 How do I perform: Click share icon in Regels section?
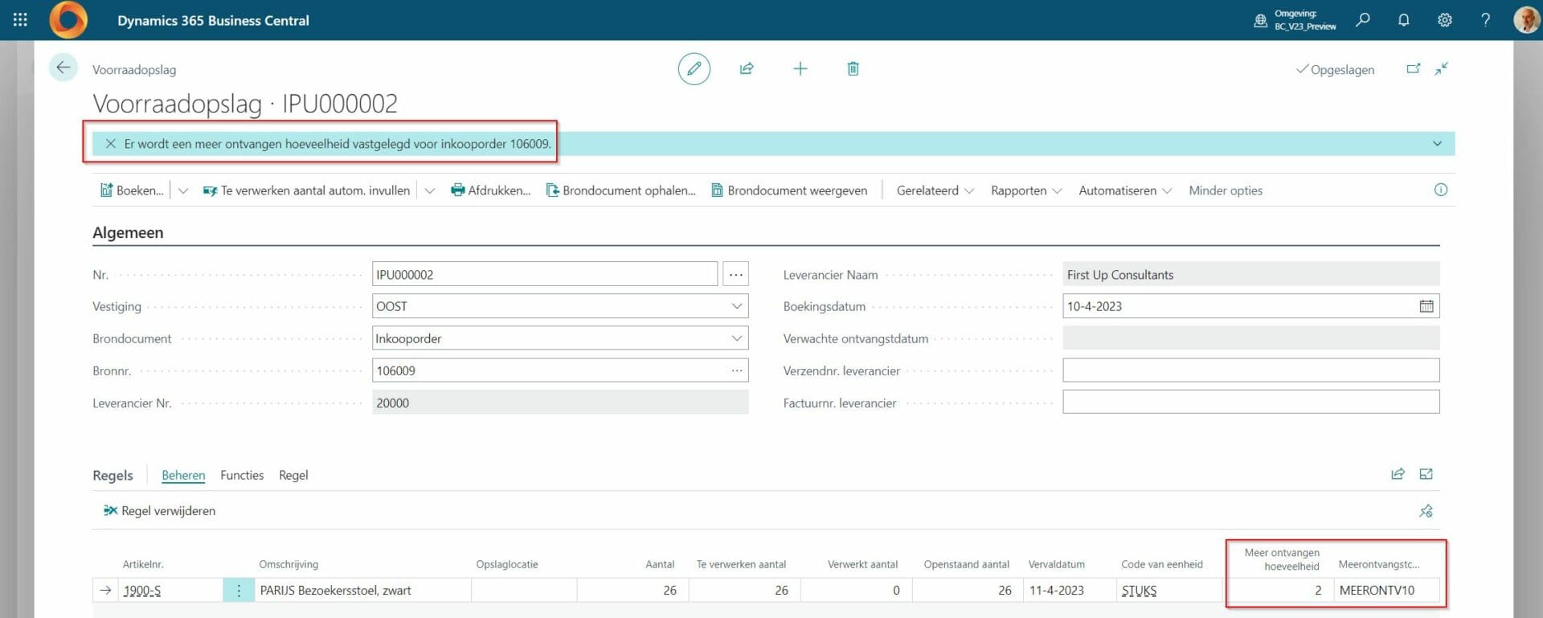point(1398,474)
